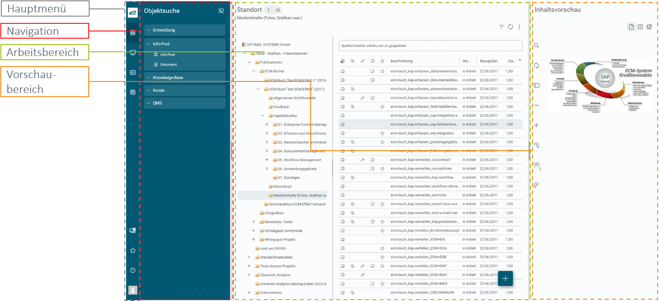Click the enaio logo in main menu
Image resolution: width=659 pixels, height=301 pixels.
point(132,12)
